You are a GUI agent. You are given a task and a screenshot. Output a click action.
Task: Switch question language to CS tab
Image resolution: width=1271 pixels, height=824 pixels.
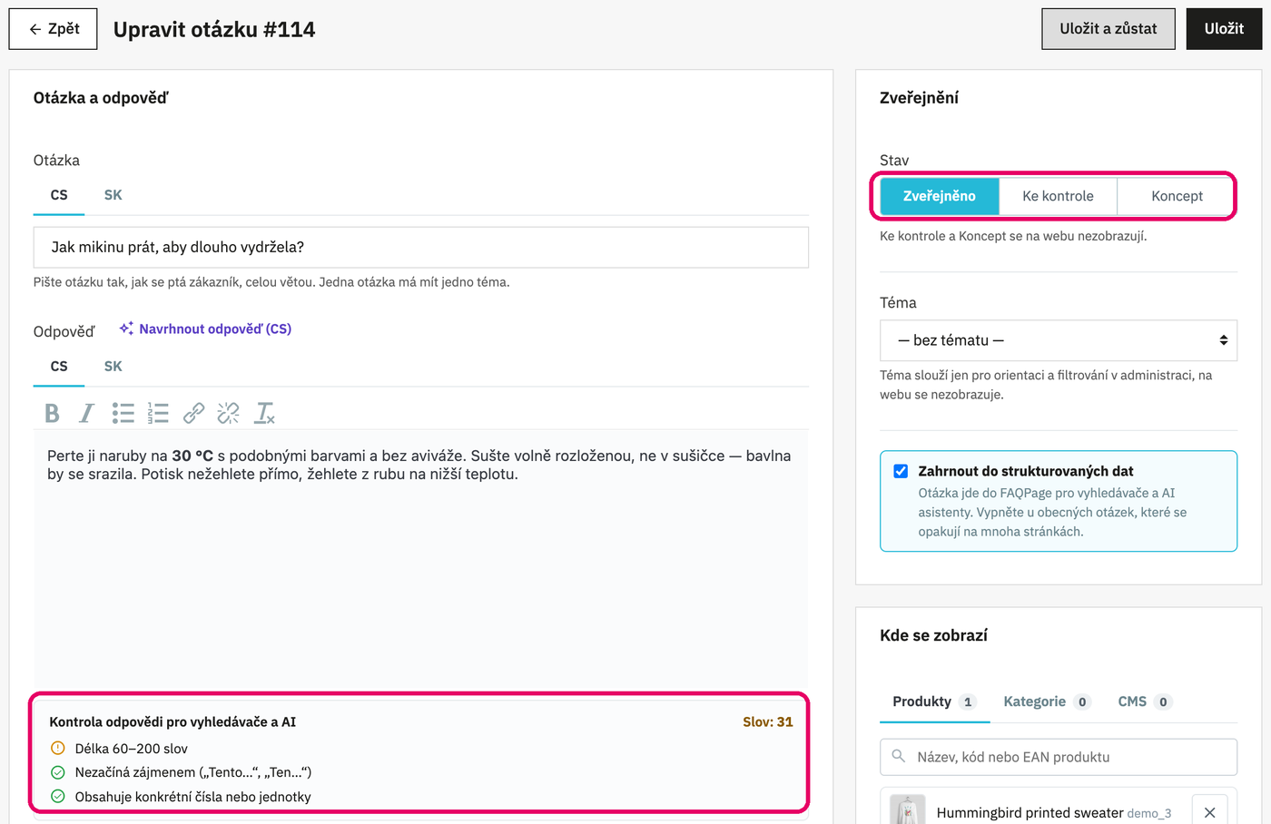[59, 195]
